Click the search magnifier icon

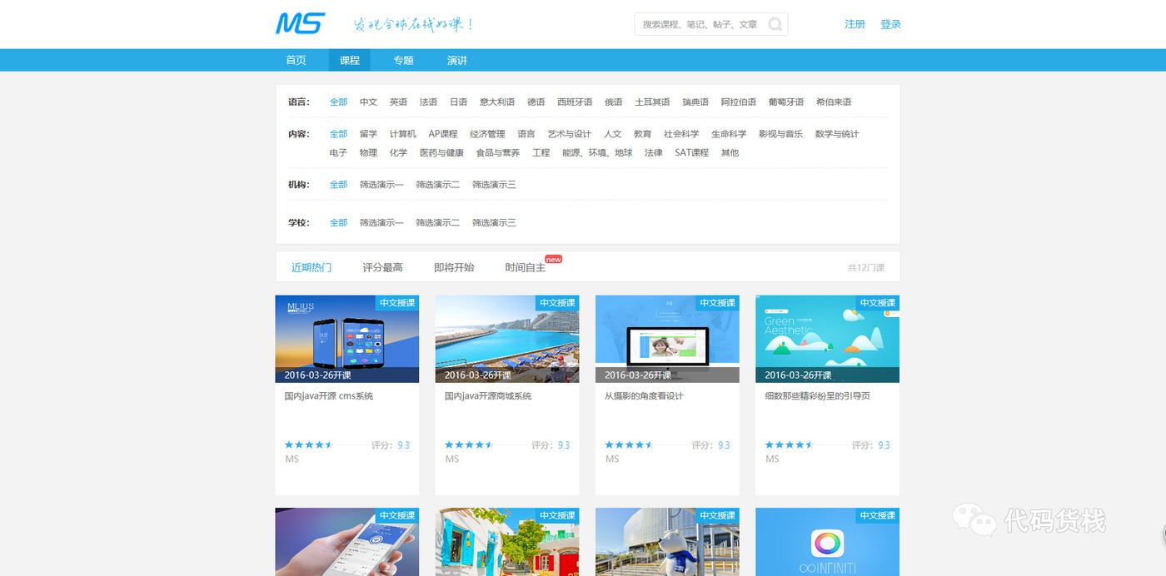[x=775, y=24]
